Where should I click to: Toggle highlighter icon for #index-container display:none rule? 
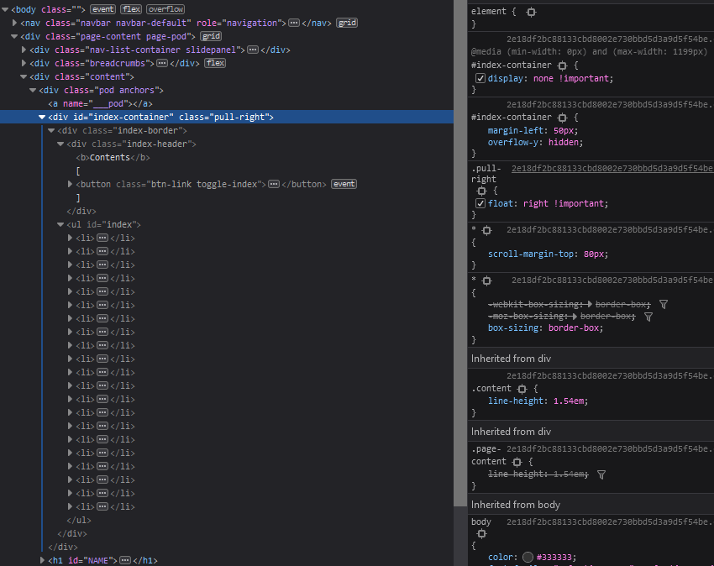[x=562, y=66]
